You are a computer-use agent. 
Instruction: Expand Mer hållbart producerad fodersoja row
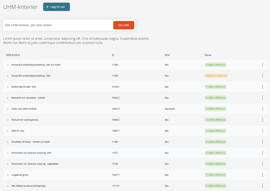tap(8, 186)
